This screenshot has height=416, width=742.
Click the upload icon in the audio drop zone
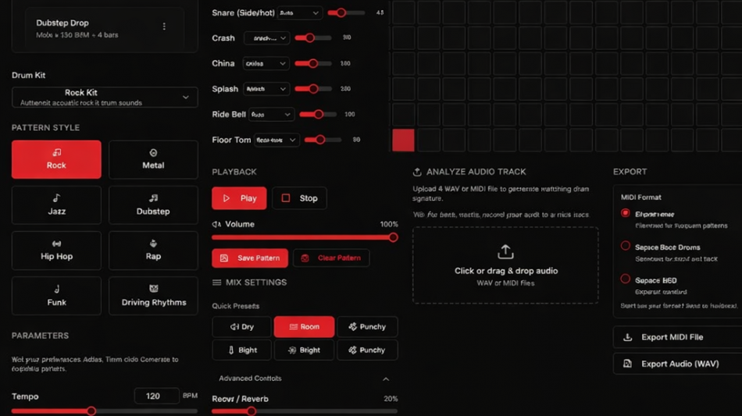coord(505,251)
